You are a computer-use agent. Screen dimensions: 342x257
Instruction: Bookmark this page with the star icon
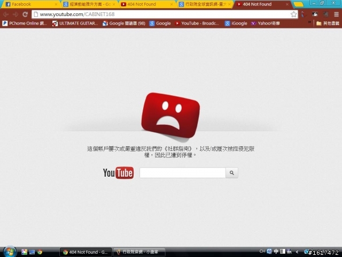click(293, 14)
